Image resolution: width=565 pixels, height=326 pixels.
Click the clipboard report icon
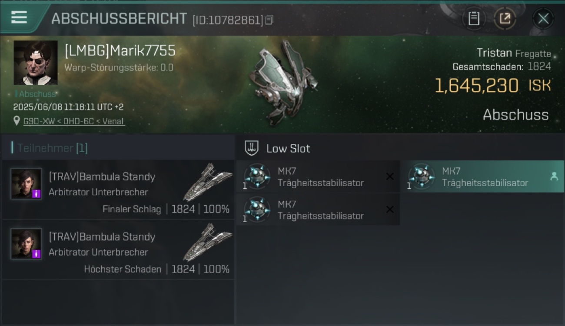[474, 19]
